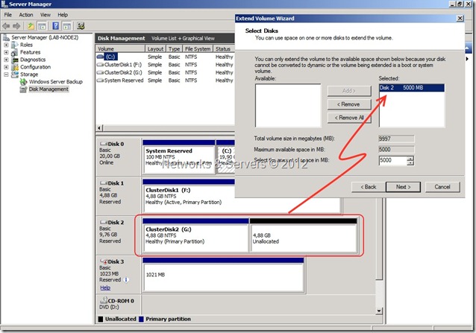This screenshot has width=476, height=333.
Task: Click the space amount in MB field
Action: [x=393, y=160]
